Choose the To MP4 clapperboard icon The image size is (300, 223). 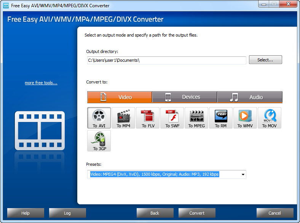tap(123, 118)
